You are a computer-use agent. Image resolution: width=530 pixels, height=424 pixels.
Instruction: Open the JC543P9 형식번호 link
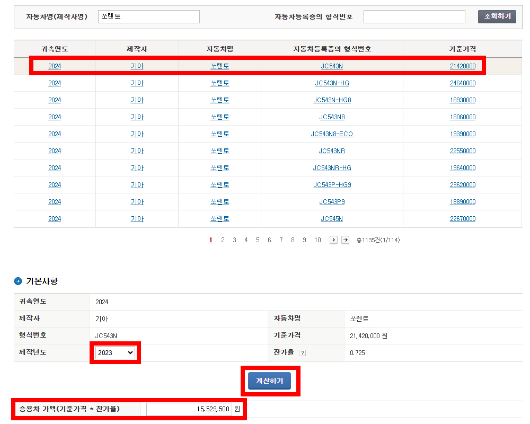[332, 202]
